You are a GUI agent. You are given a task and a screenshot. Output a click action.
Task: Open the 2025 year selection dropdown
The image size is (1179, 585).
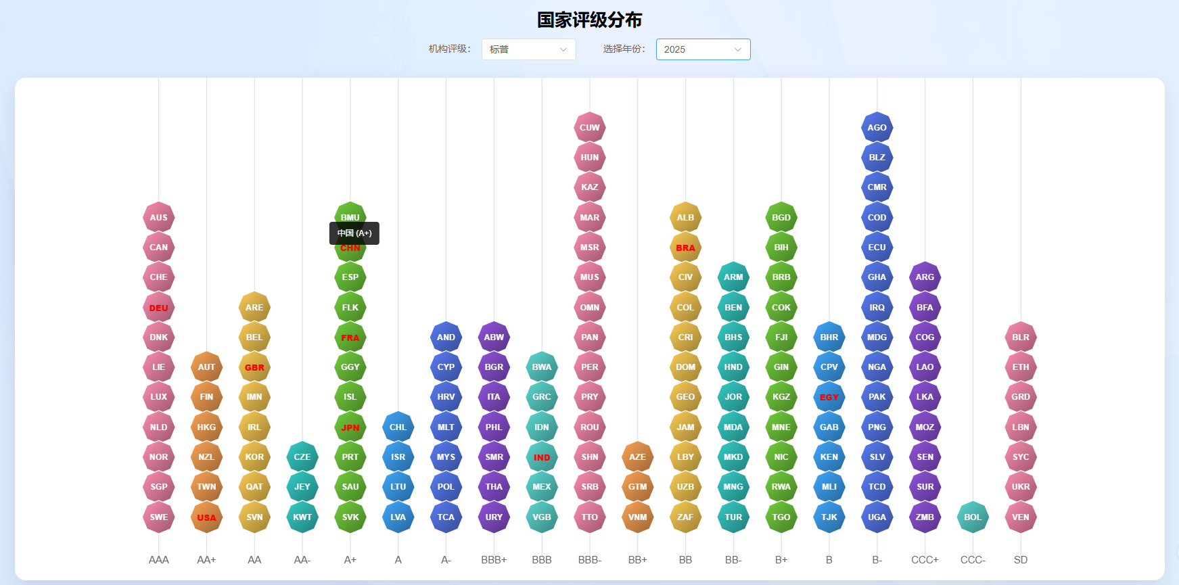tap(703, 49)
